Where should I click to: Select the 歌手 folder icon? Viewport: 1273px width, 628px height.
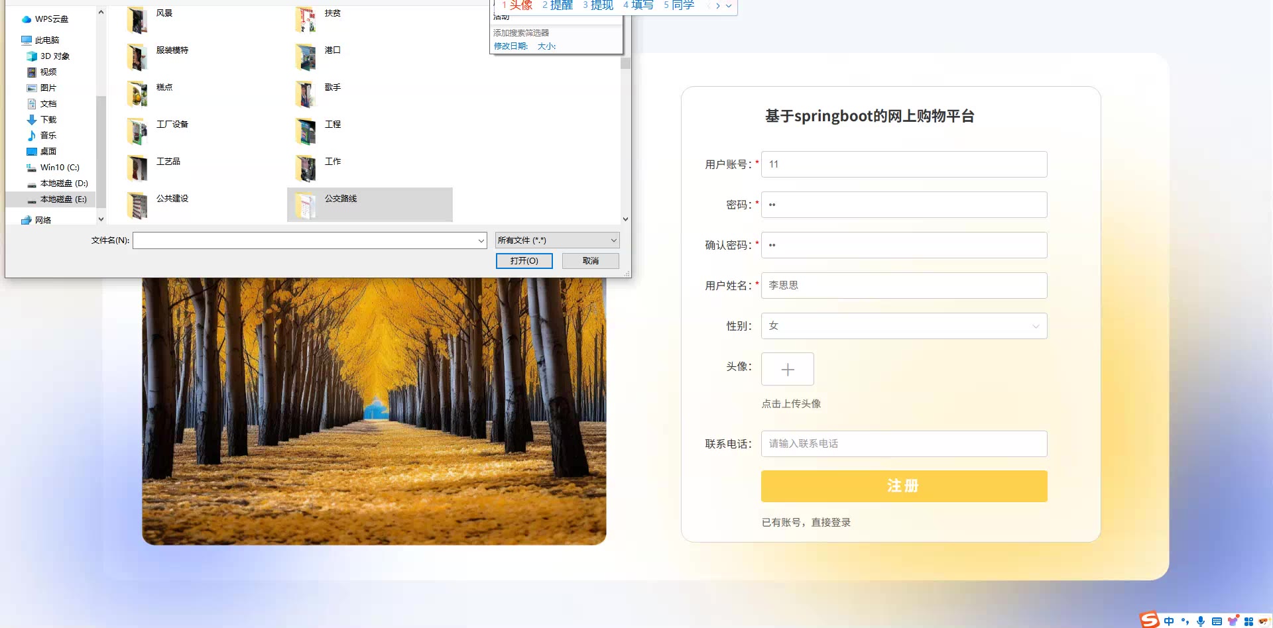click(x=306, y=95)
